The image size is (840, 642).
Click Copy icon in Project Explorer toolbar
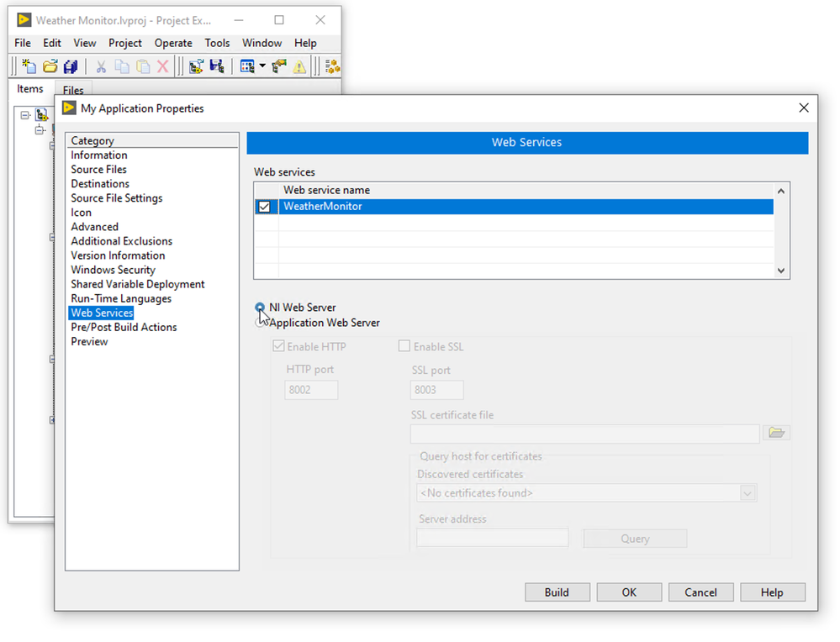(122, 66)
